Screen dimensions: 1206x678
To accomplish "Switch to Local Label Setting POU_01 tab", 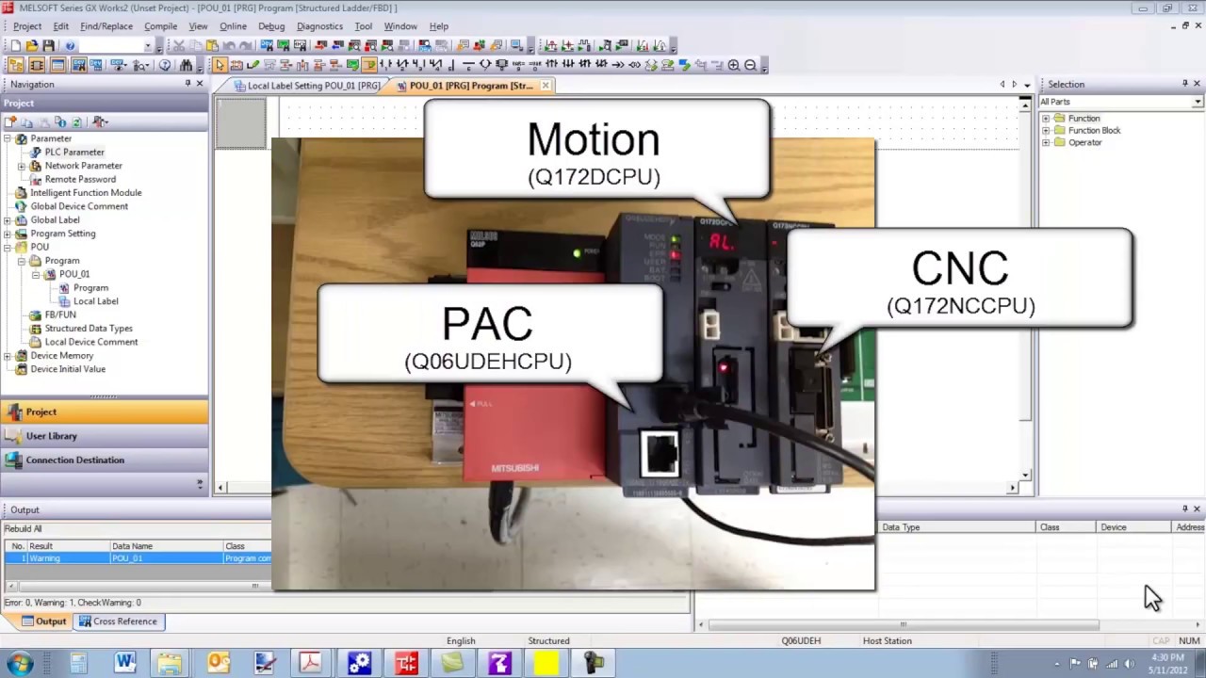I will click(306, 86).
